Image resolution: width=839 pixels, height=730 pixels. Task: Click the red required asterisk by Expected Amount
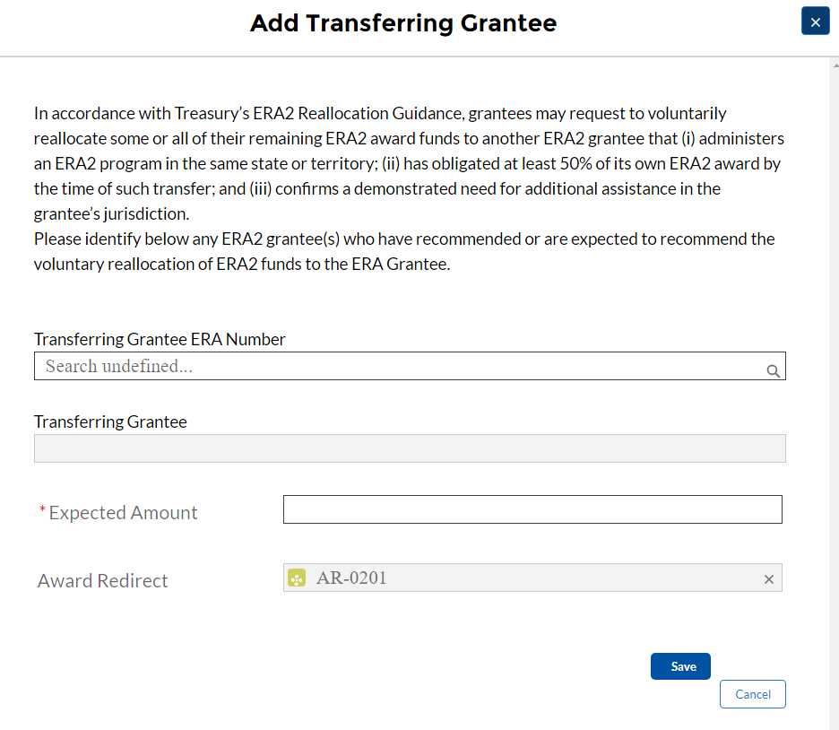pyautogui.click(x=42, y=511)
